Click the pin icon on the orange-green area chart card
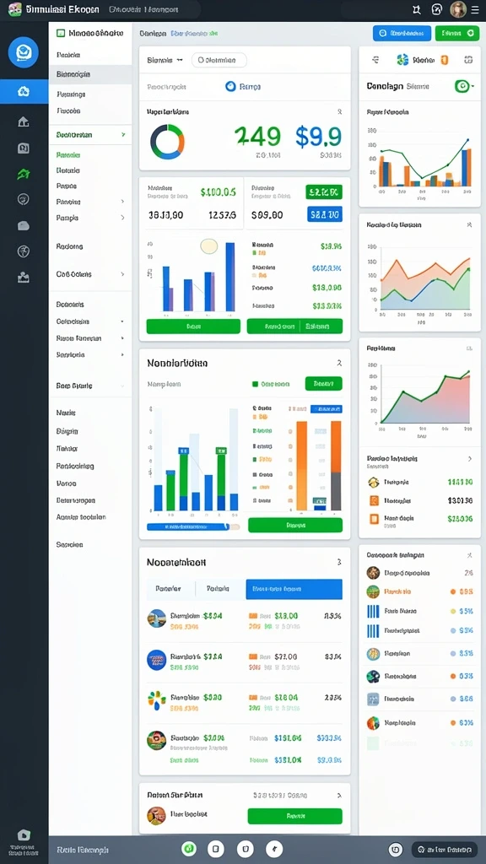The image size is (486, 864). (x=469, y=224)
